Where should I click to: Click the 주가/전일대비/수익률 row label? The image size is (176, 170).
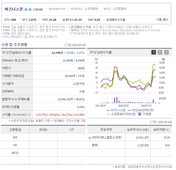[x=17, y=52]
